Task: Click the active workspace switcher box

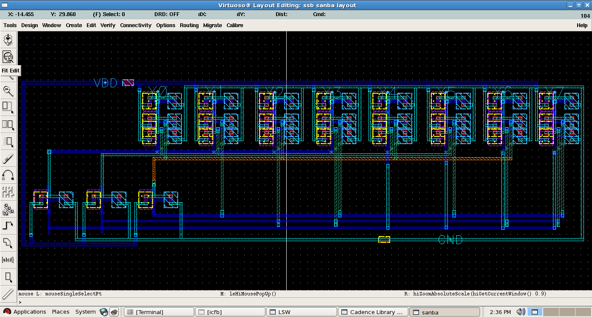Action: point(535,312)
